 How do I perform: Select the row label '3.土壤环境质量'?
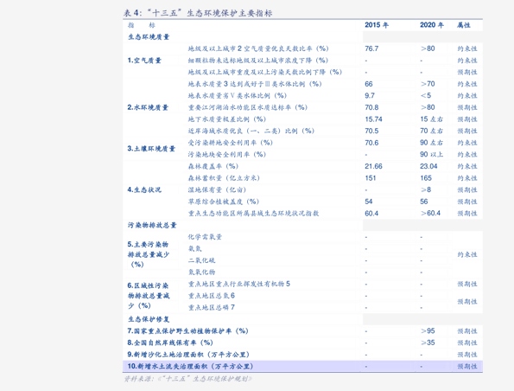pyautogui.click(x=151, y=149)
